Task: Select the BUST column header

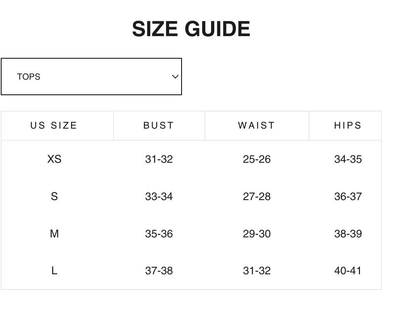Action: 159,125
